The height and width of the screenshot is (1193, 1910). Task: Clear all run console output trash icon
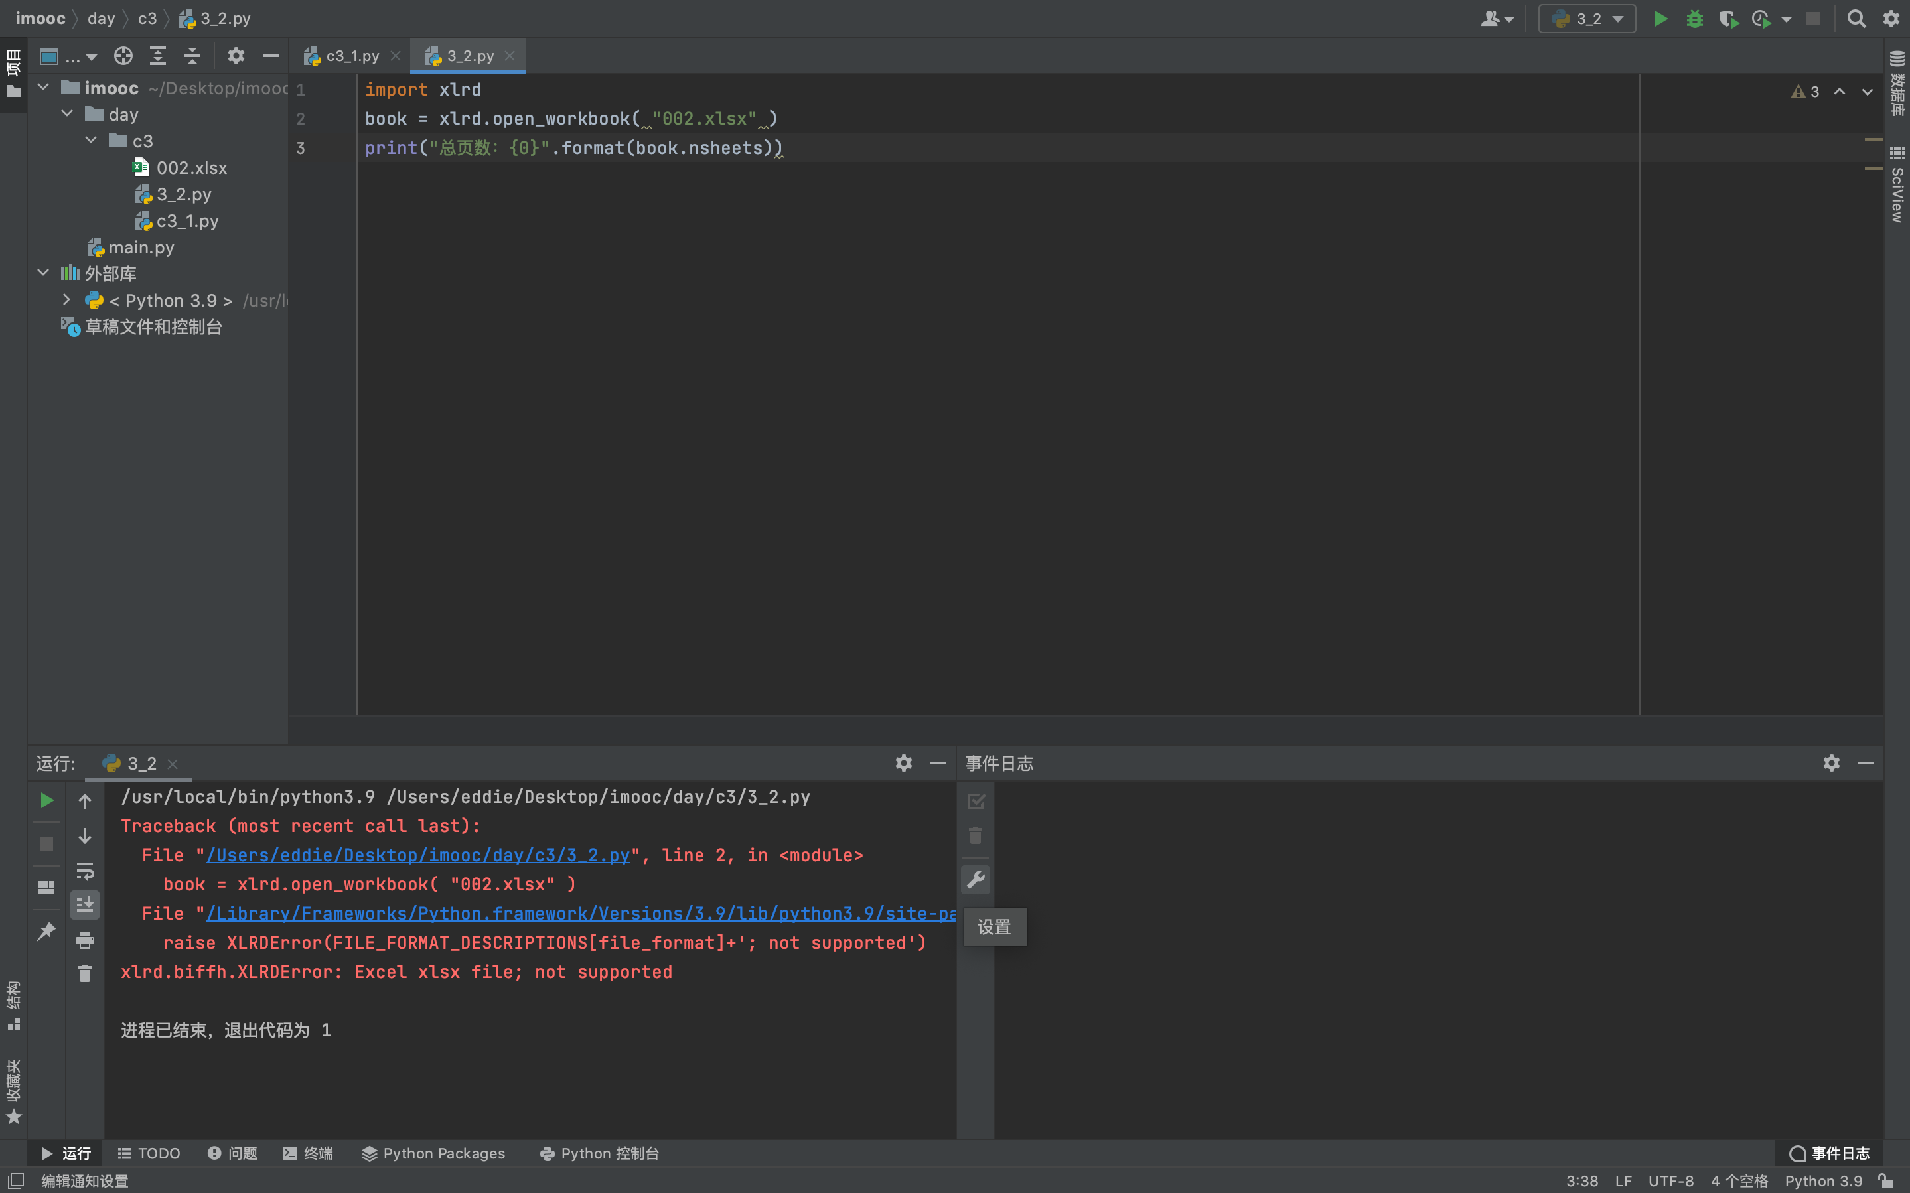click(84, 973)
